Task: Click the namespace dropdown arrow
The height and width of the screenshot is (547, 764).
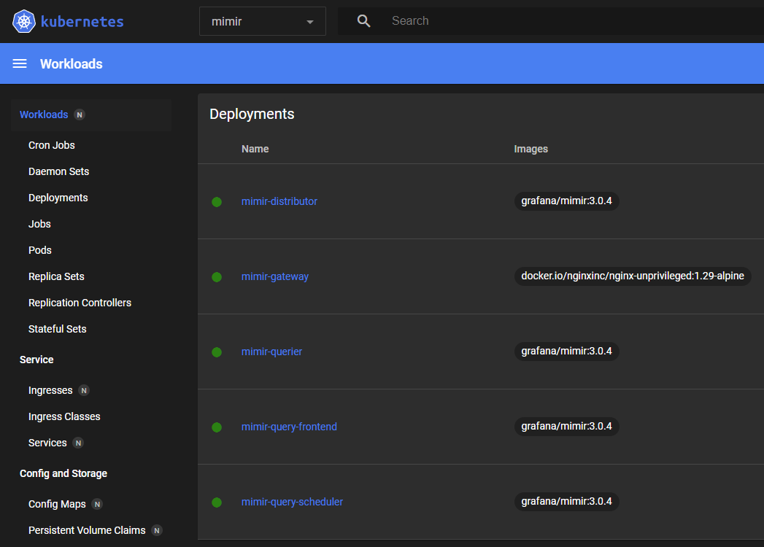Action: (310, 22)
